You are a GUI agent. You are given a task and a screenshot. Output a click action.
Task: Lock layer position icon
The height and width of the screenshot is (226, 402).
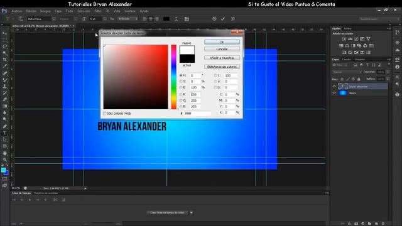click(353, 79)
